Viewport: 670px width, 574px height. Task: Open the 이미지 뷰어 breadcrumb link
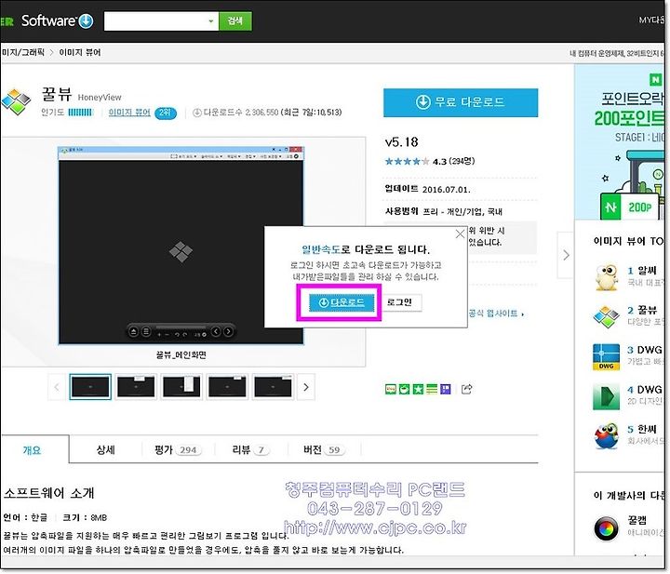80,52
